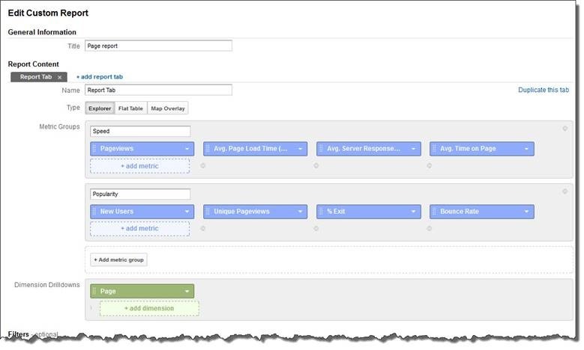The width and height of the screenshot is (584, 350).
Task: Open the Pageviews metric dropdown
Action: (187, 149)
